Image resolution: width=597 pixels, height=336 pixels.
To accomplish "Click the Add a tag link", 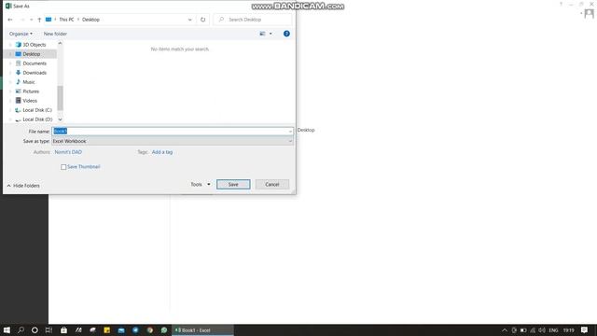I will [x=162, y=152].
